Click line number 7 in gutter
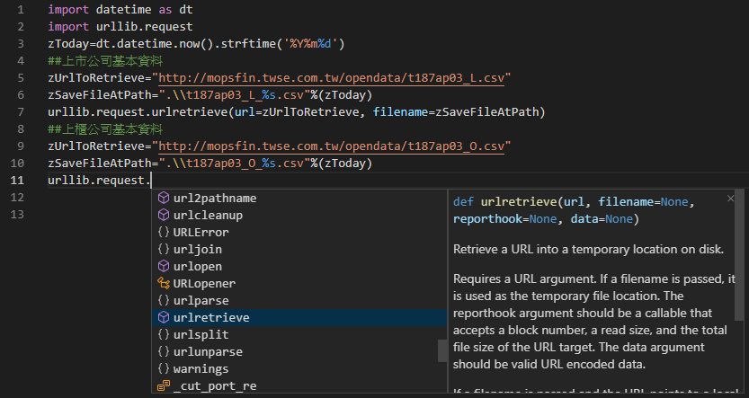 click(x=20, y=112)
